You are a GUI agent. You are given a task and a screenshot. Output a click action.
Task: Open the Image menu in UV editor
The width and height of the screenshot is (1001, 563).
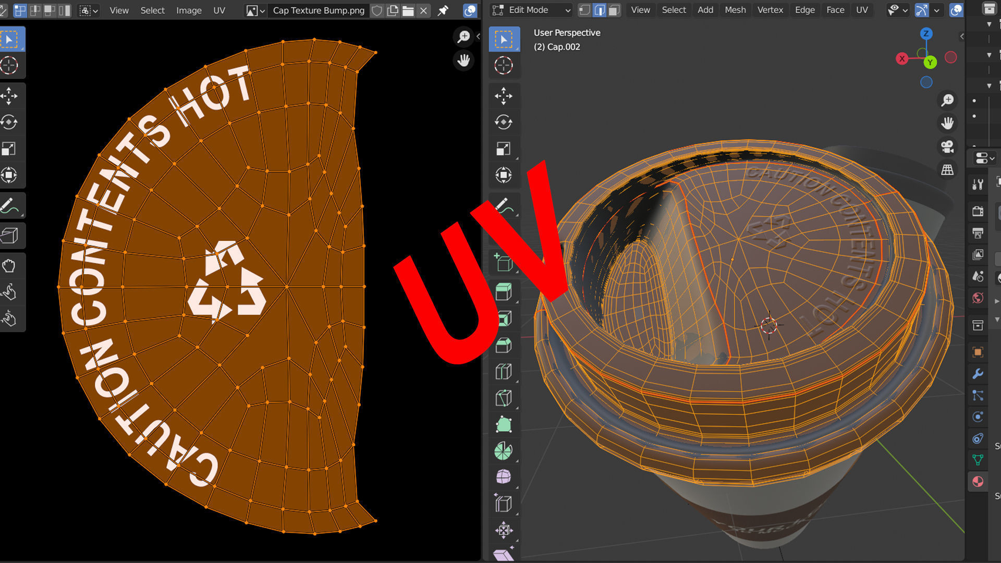pos(189,10)
